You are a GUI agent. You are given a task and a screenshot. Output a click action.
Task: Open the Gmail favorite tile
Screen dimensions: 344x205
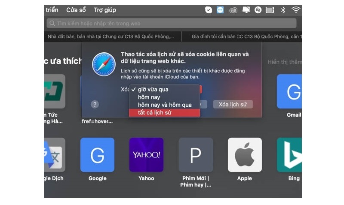289,91
